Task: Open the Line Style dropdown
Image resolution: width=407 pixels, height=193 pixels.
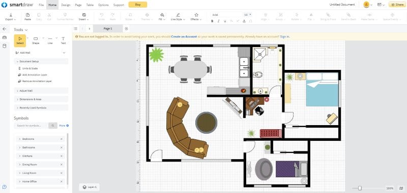Action: point(178,17)
